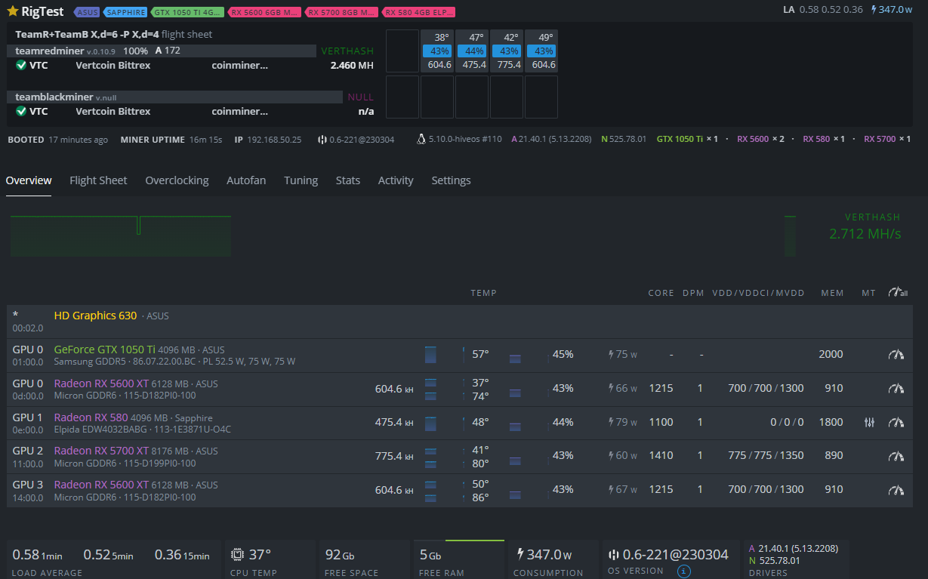Open overclocking for all GPUs via 'all' speedometer icon

(898, 293)
